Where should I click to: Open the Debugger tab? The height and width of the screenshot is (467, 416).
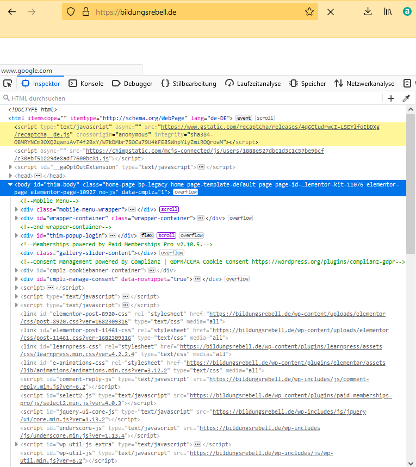[132, 84]
